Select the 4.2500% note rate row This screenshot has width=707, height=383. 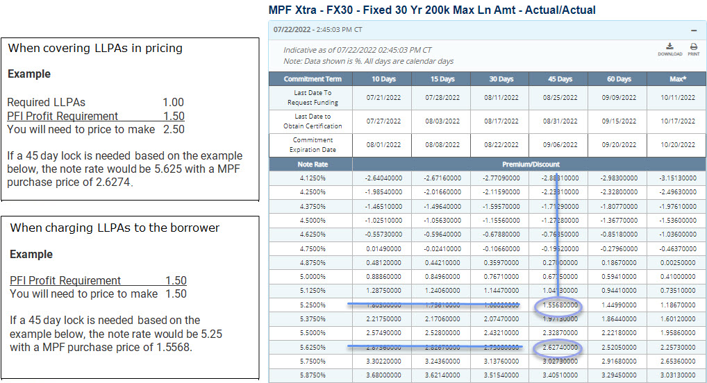point(488,192)
